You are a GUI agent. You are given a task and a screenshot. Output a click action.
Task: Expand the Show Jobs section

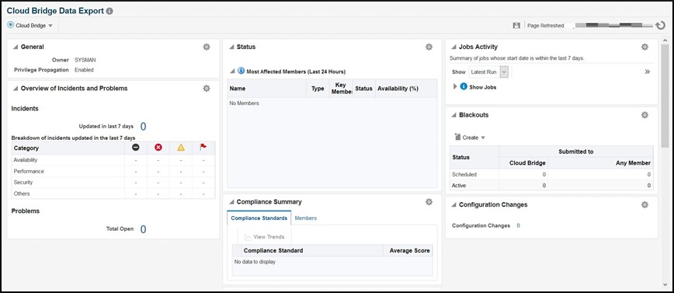point(456,86)
